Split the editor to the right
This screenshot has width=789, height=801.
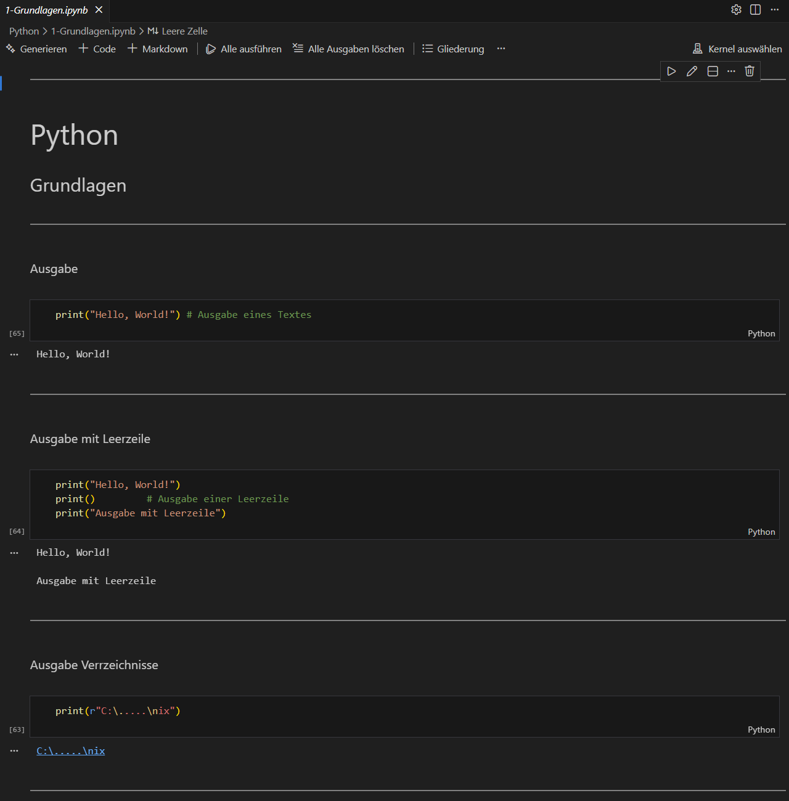[755, 10]
